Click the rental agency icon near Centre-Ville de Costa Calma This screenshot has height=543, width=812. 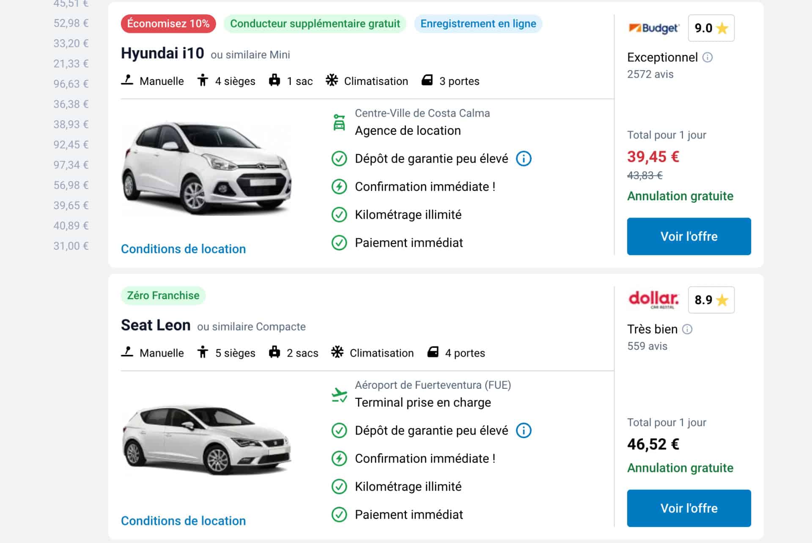tap(339, 123)
